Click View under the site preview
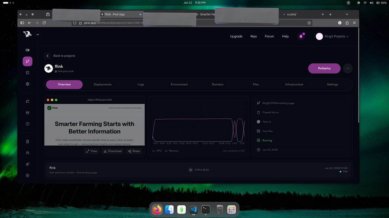The height and width of the screenshot is (218, 389). (x=91, y=151)
